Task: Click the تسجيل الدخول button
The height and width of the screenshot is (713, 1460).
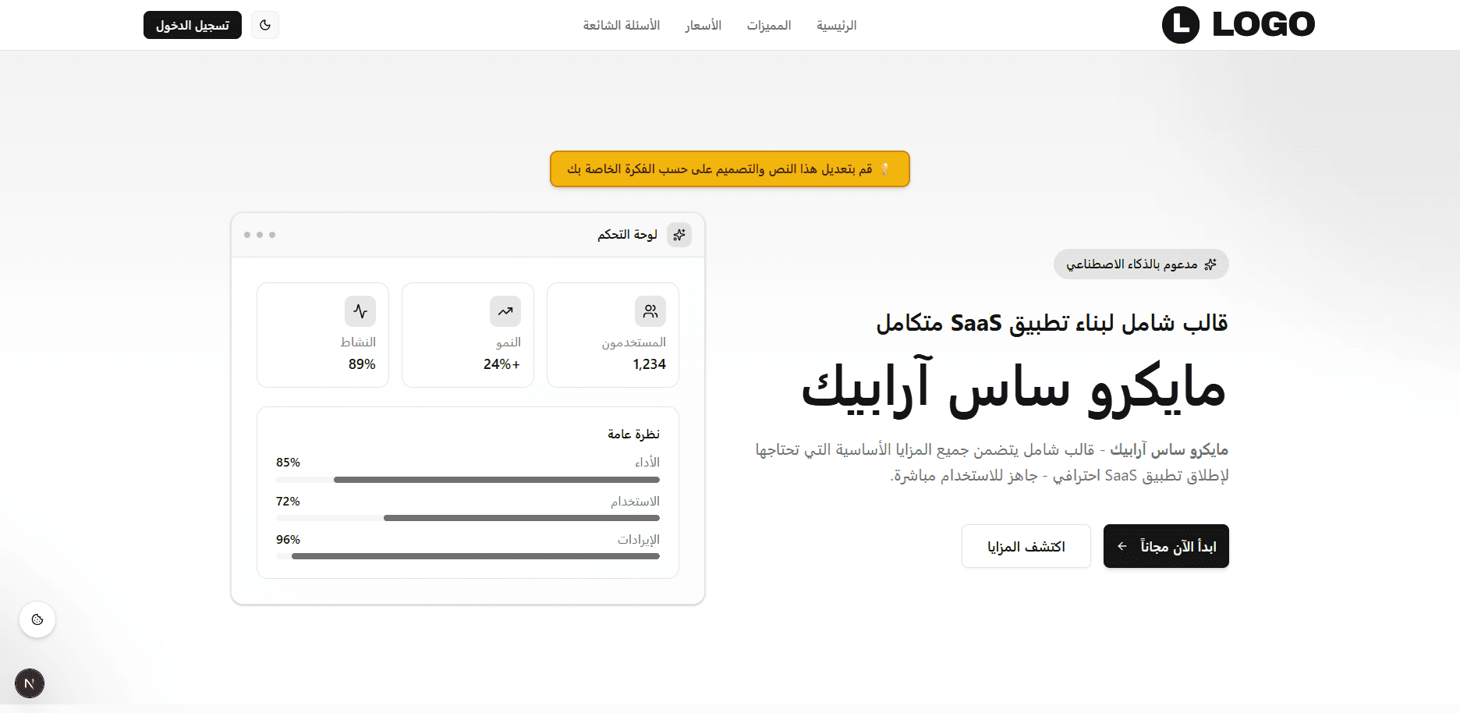Action: (192, 24)
